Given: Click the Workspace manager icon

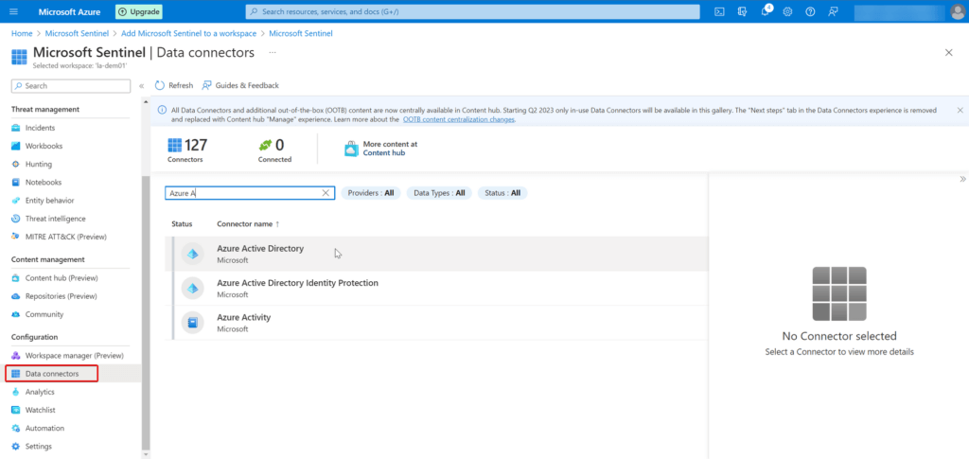Looking at the screenshot, I should (16, 356).
